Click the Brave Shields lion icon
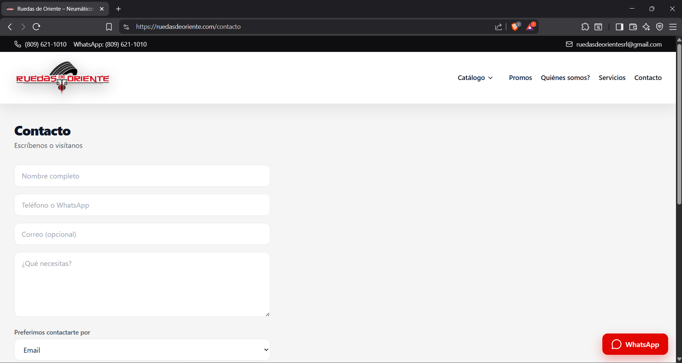The height and width of the screenshot is (363, 682). [515, 27]
